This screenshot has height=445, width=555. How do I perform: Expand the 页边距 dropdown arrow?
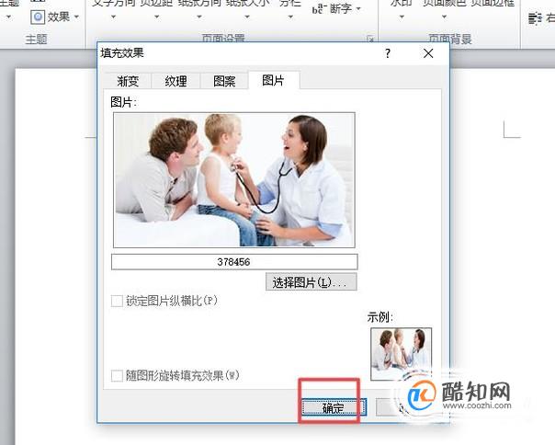pyautogui.click(x=156, y=17)
